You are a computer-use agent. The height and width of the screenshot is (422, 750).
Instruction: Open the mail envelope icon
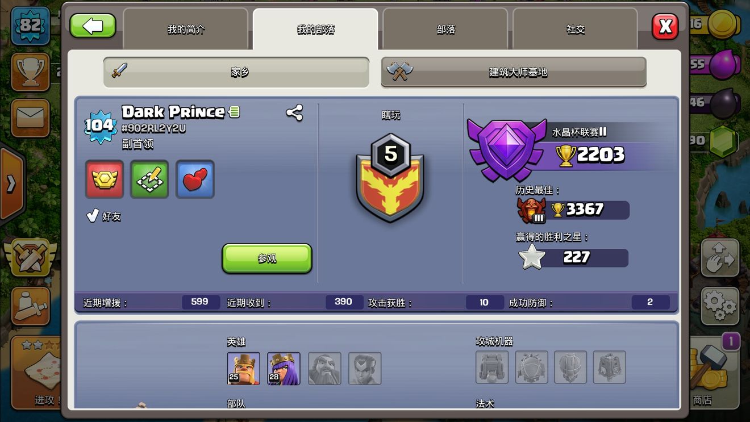[30, 118]
